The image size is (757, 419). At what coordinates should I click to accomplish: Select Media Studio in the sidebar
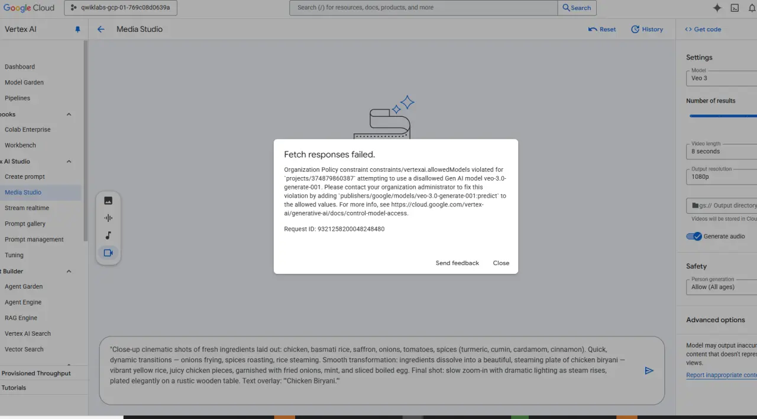23,192
